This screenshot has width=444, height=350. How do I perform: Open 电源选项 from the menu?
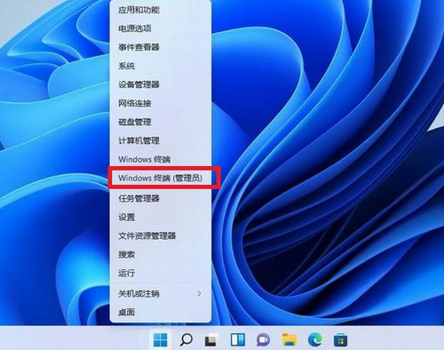(161, 28)
